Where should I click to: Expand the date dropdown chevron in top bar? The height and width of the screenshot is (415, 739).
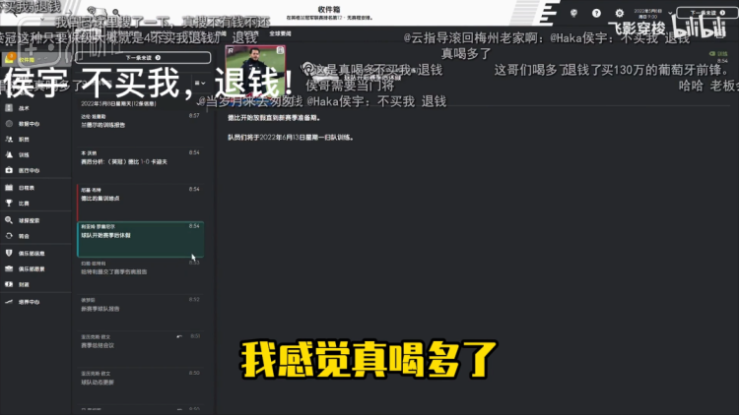coord(670,13)
